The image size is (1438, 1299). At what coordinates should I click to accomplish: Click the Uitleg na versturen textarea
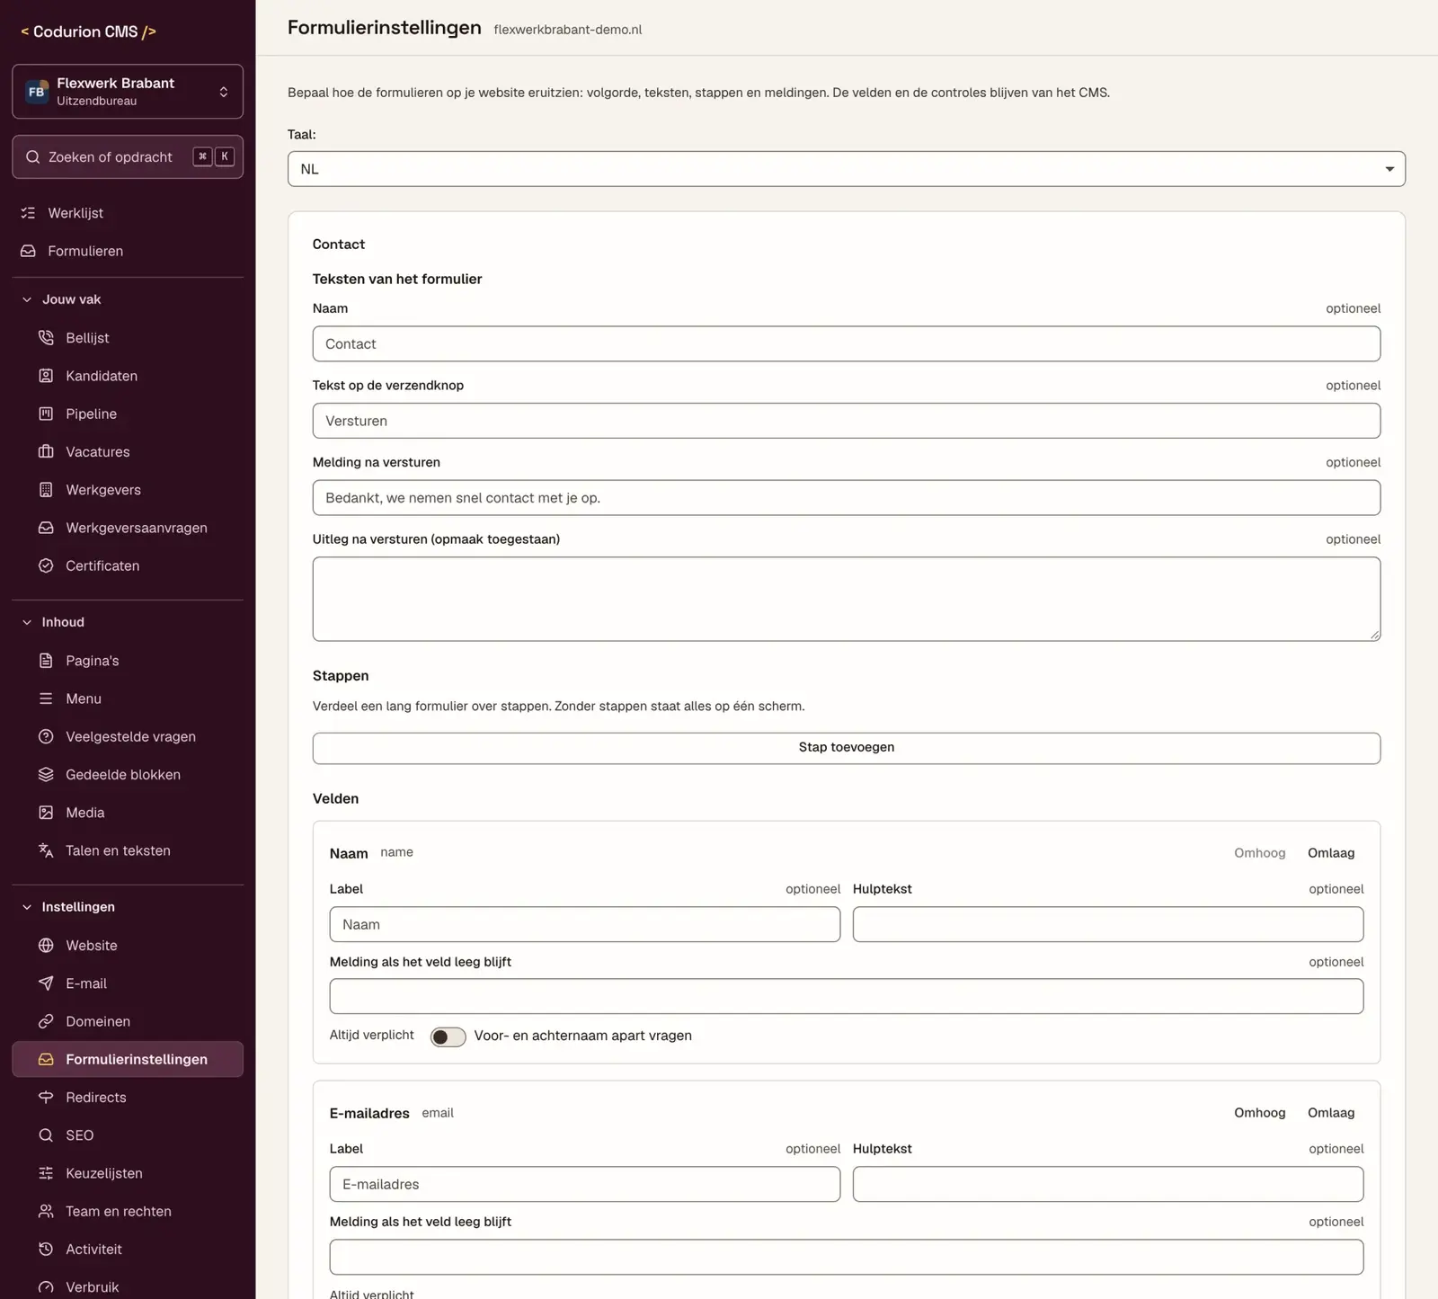pos(846,599)
